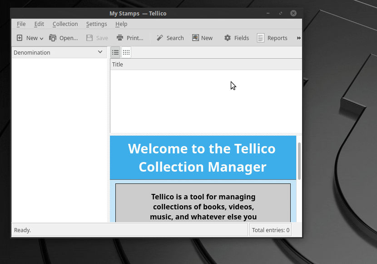This screenshot has width=377, height=264.
Task: Open the Denomination grouping dropdown
Action: pos(59,52)
